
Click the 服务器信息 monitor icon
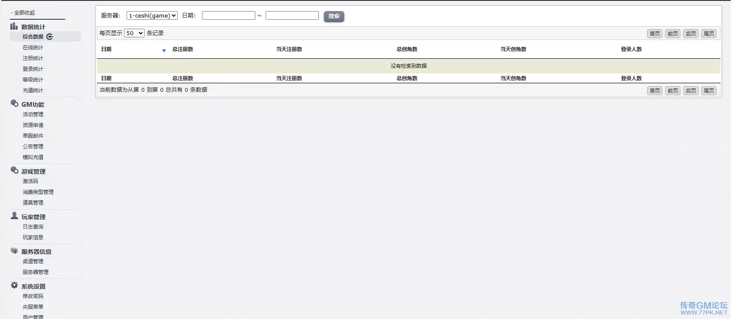[14, 251]
